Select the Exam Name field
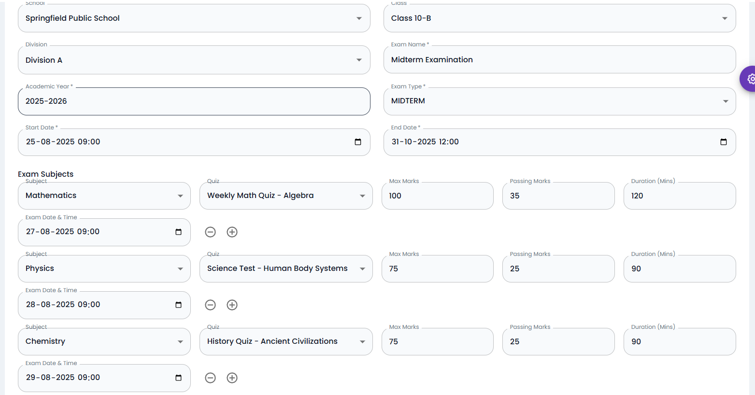 559,59
